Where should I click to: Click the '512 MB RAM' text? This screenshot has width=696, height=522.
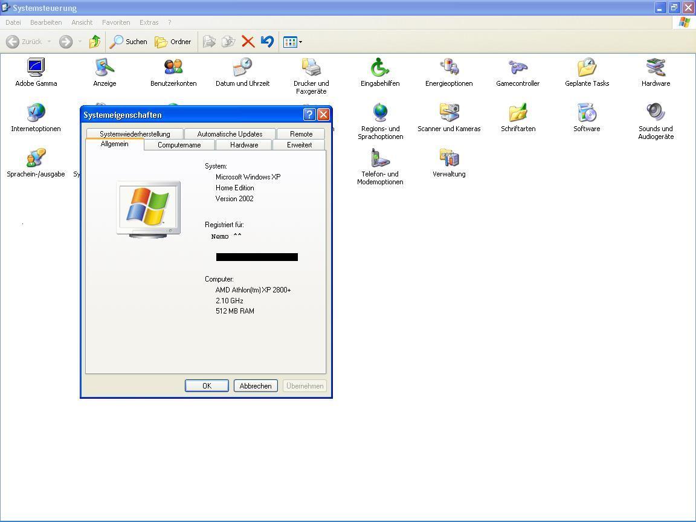coord(235,311)
